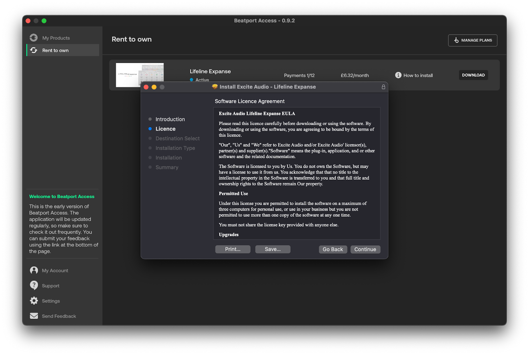This screenshot has height=355, width=529.
Task: Click the Support question mark icon
Action: pos(34,285)
